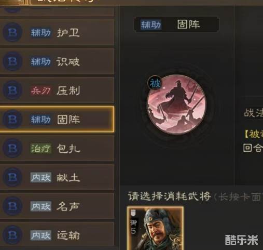Click the green 治疗 tag on 包扎
Screen dimensions: 263x250
click(40, 149)
